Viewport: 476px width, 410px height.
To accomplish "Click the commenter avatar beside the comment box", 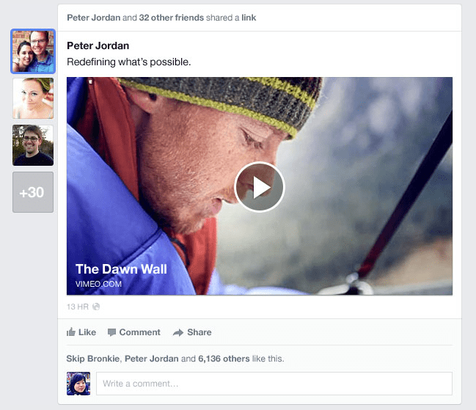I will click(x=78, y=384).
